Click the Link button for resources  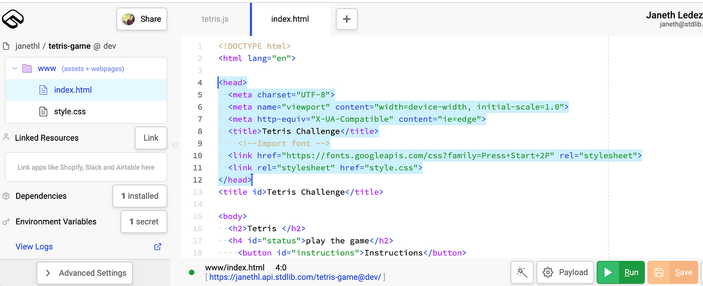[x=151, y=138]
